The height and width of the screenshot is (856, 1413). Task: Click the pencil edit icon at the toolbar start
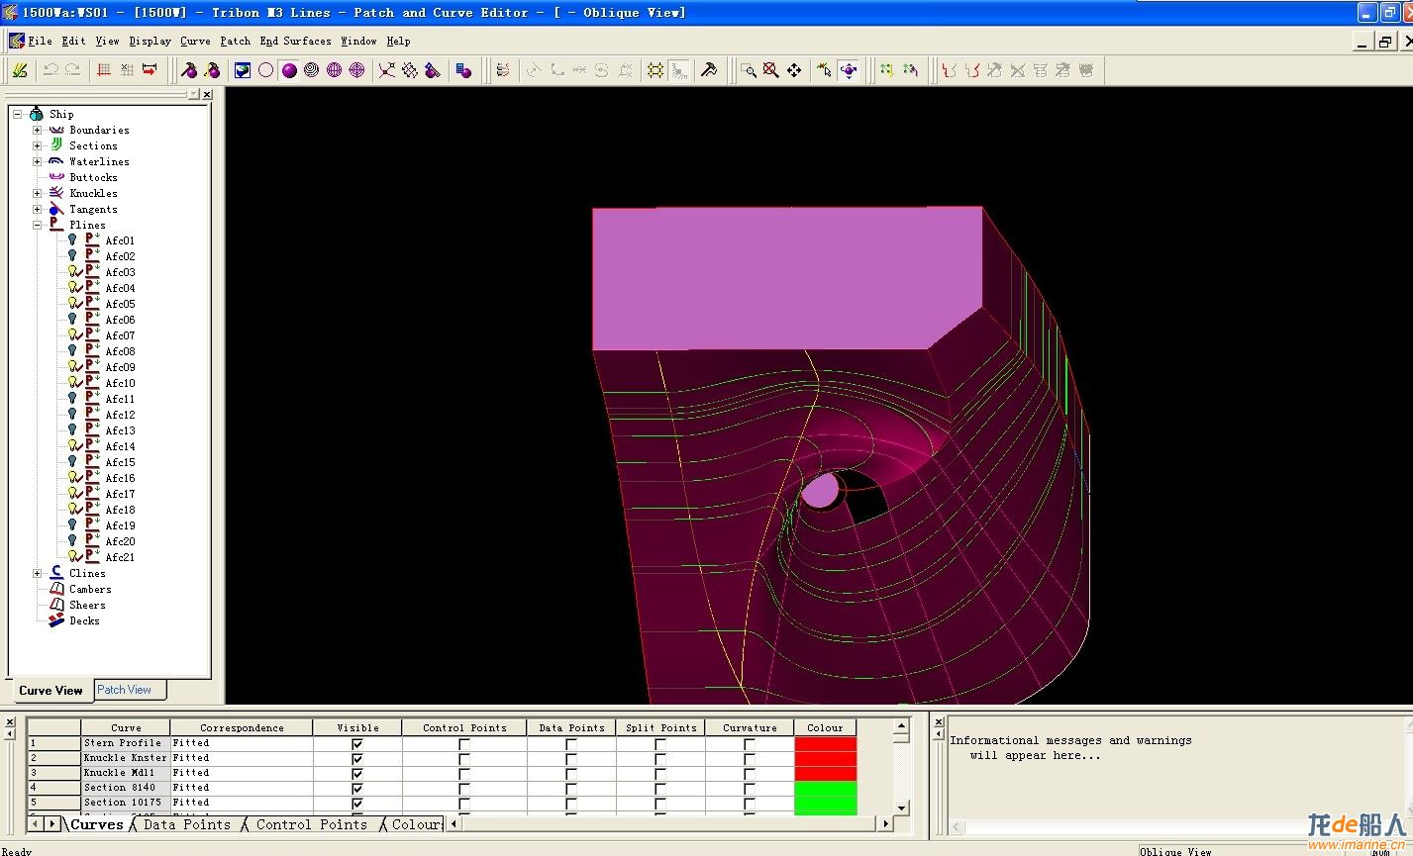(19, 70)
